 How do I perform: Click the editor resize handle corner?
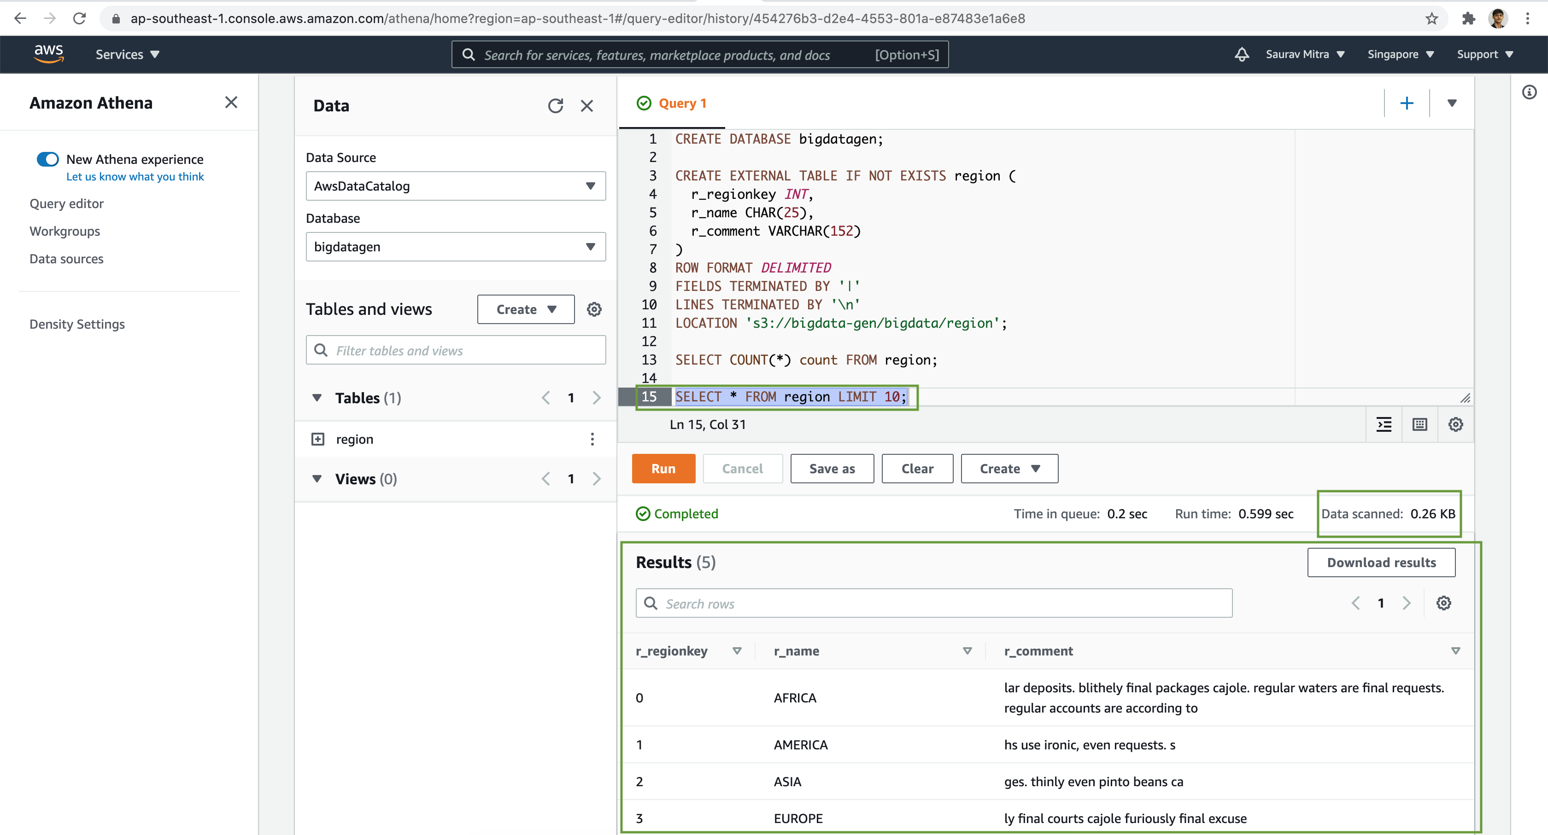click(1465, 398)
